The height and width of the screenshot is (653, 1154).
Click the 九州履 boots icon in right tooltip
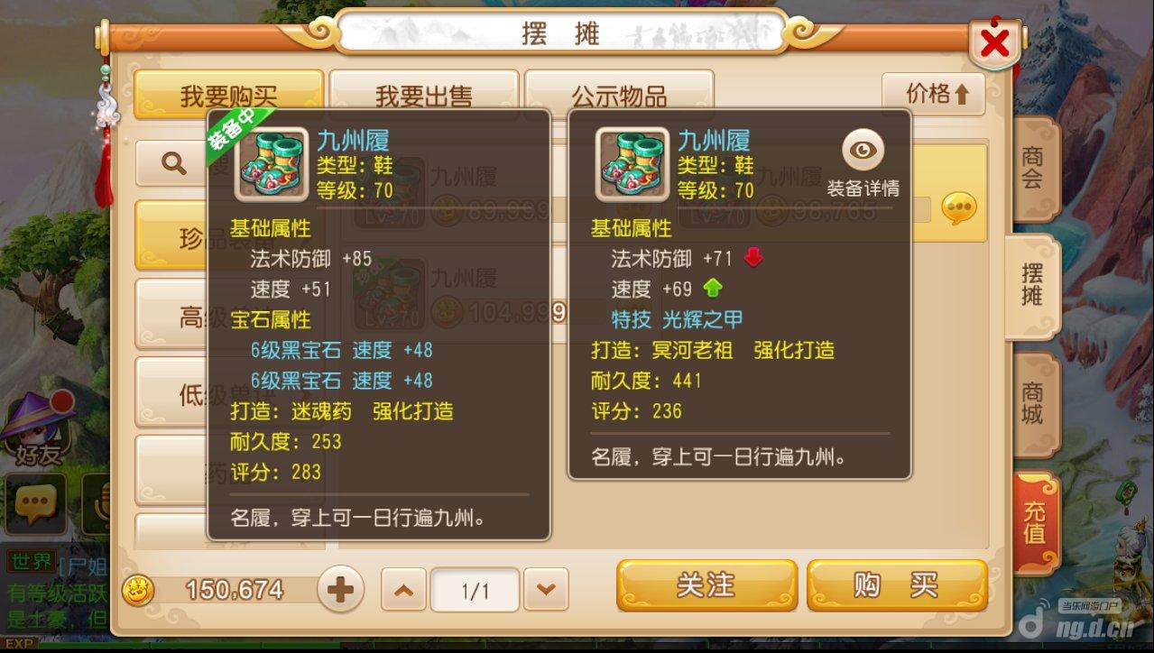pos(632,164)
